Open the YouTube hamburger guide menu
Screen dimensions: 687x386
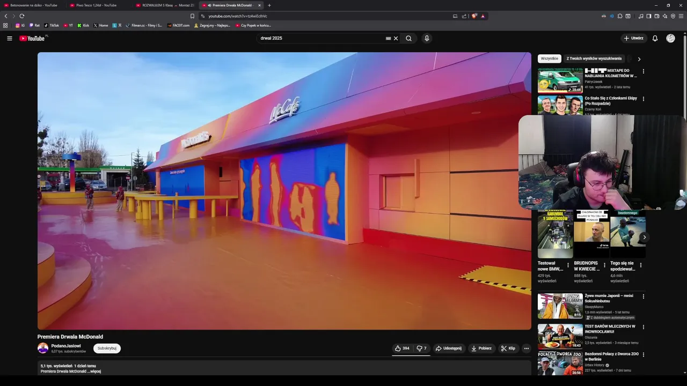tap(9, 38)
